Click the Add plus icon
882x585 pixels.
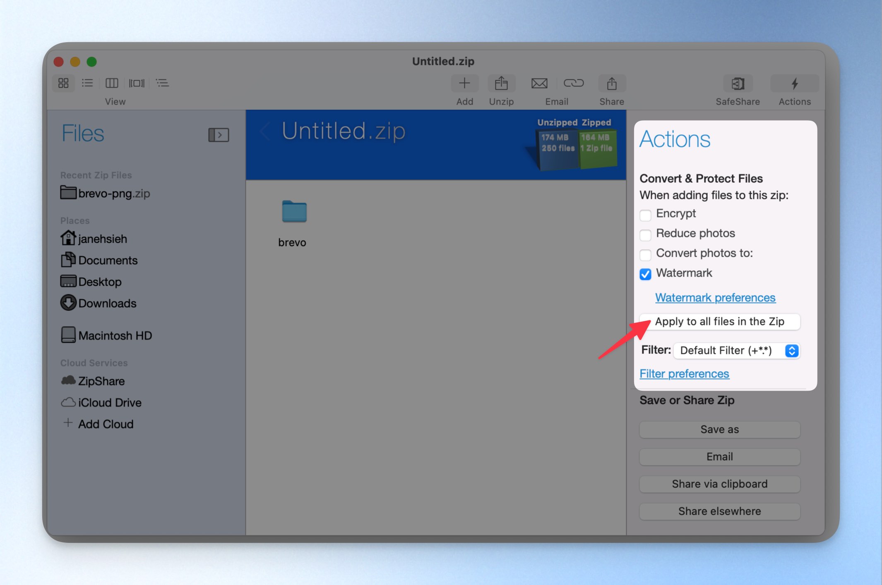[x=464, y=84]
